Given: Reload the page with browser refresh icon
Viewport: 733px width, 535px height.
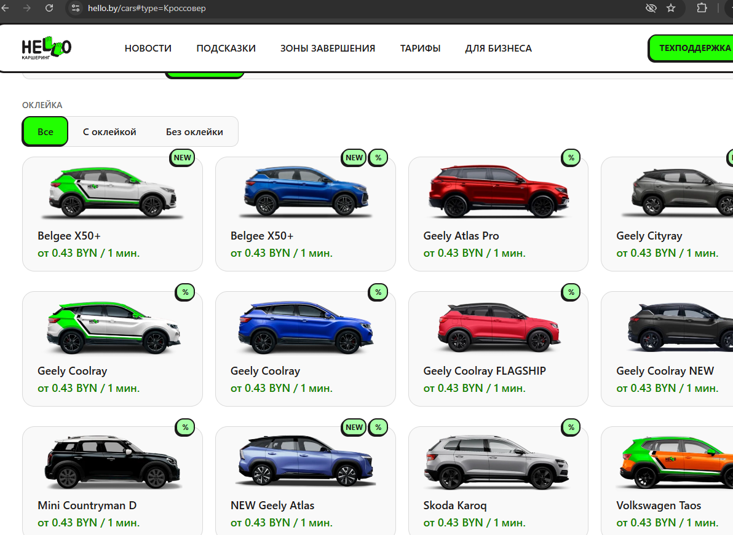Looking at the screenshot, I should pyautogui.click(x=49, y=8).
